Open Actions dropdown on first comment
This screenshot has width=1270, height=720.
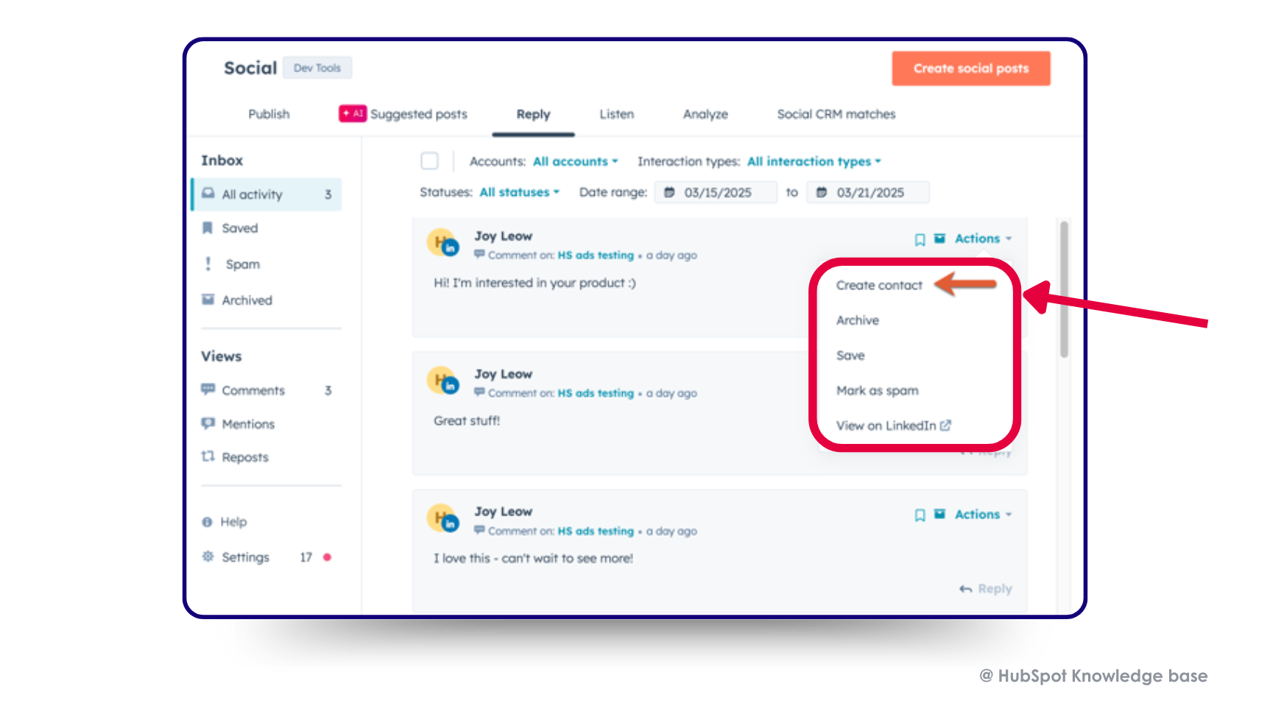point(983,239)
